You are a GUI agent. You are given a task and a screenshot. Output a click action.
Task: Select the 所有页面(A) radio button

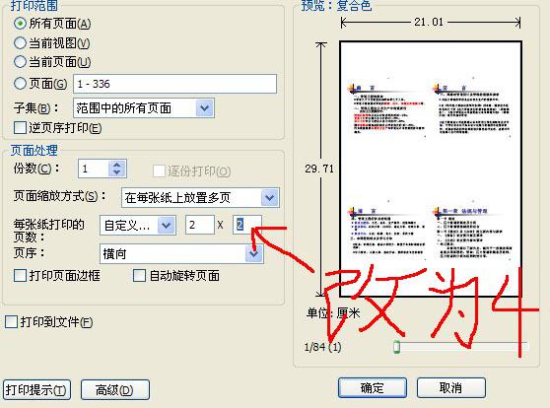(20, 24)
